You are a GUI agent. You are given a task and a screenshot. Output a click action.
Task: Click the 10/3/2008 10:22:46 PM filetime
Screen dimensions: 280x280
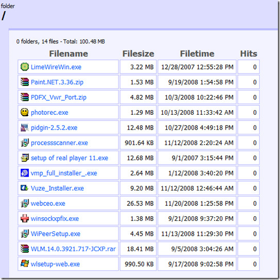click(199, 97)
